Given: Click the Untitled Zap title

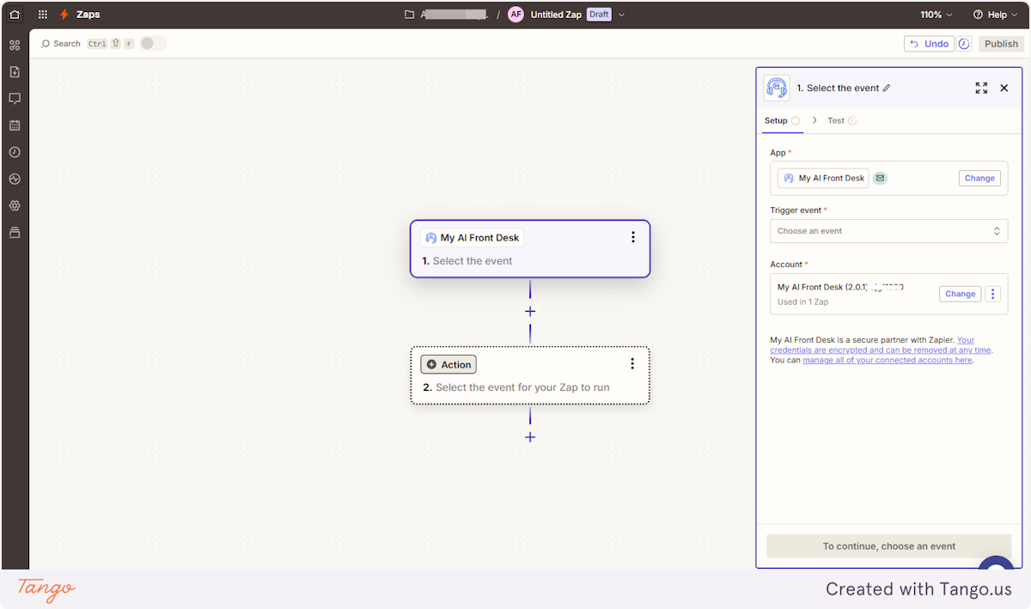Looking at the screenshot, I should pyautogui.click(x=556, y=15).
